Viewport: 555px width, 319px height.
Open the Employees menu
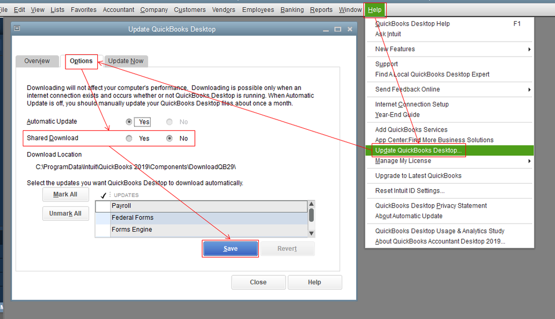[258, 9]
